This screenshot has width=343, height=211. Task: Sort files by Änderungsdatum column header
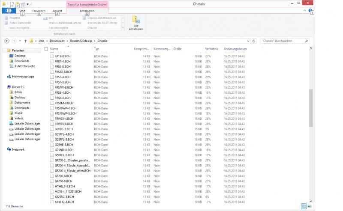click(235, 49)
